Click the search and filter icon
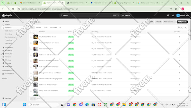This screenshot has width=191, height=108. (x=180, y=27)
